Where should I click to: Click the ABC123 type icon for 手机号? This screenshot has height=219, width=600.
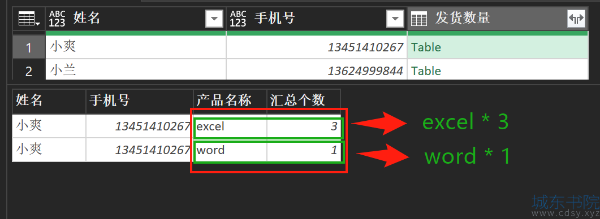point(238,19)
